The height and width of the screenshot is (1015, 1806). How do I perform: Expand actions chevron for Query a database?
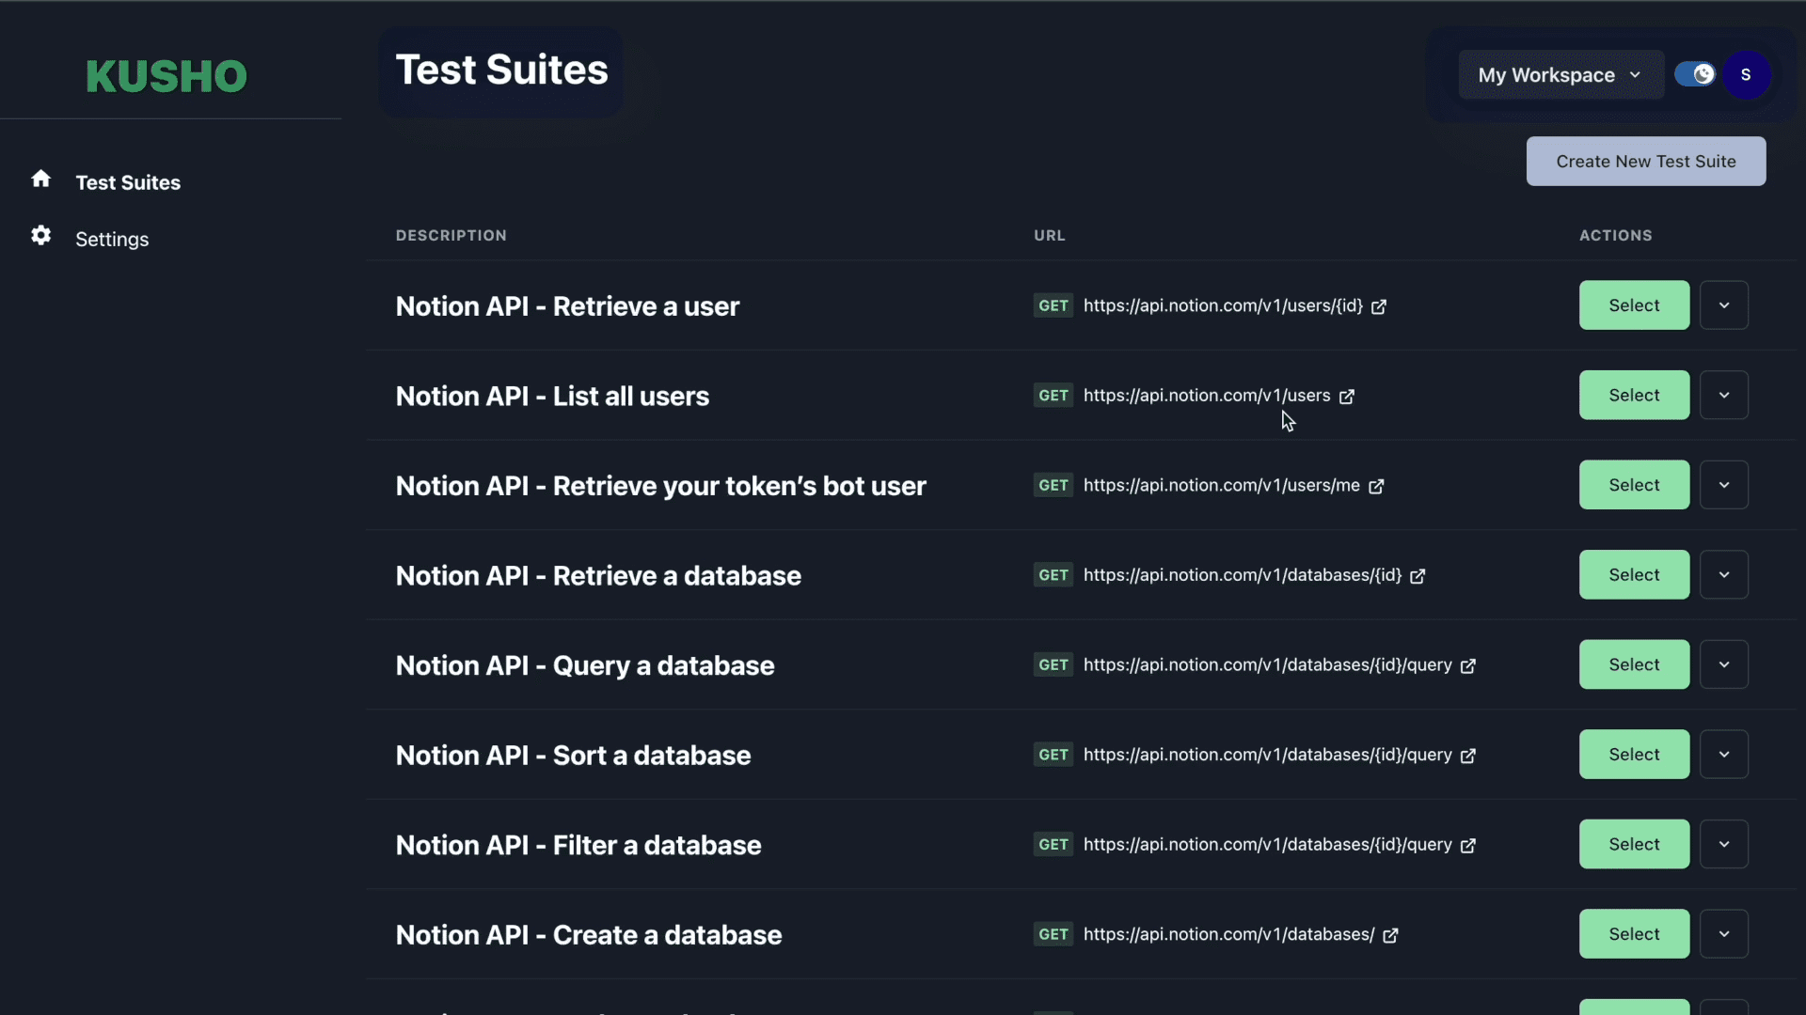tap(1723, 664)
